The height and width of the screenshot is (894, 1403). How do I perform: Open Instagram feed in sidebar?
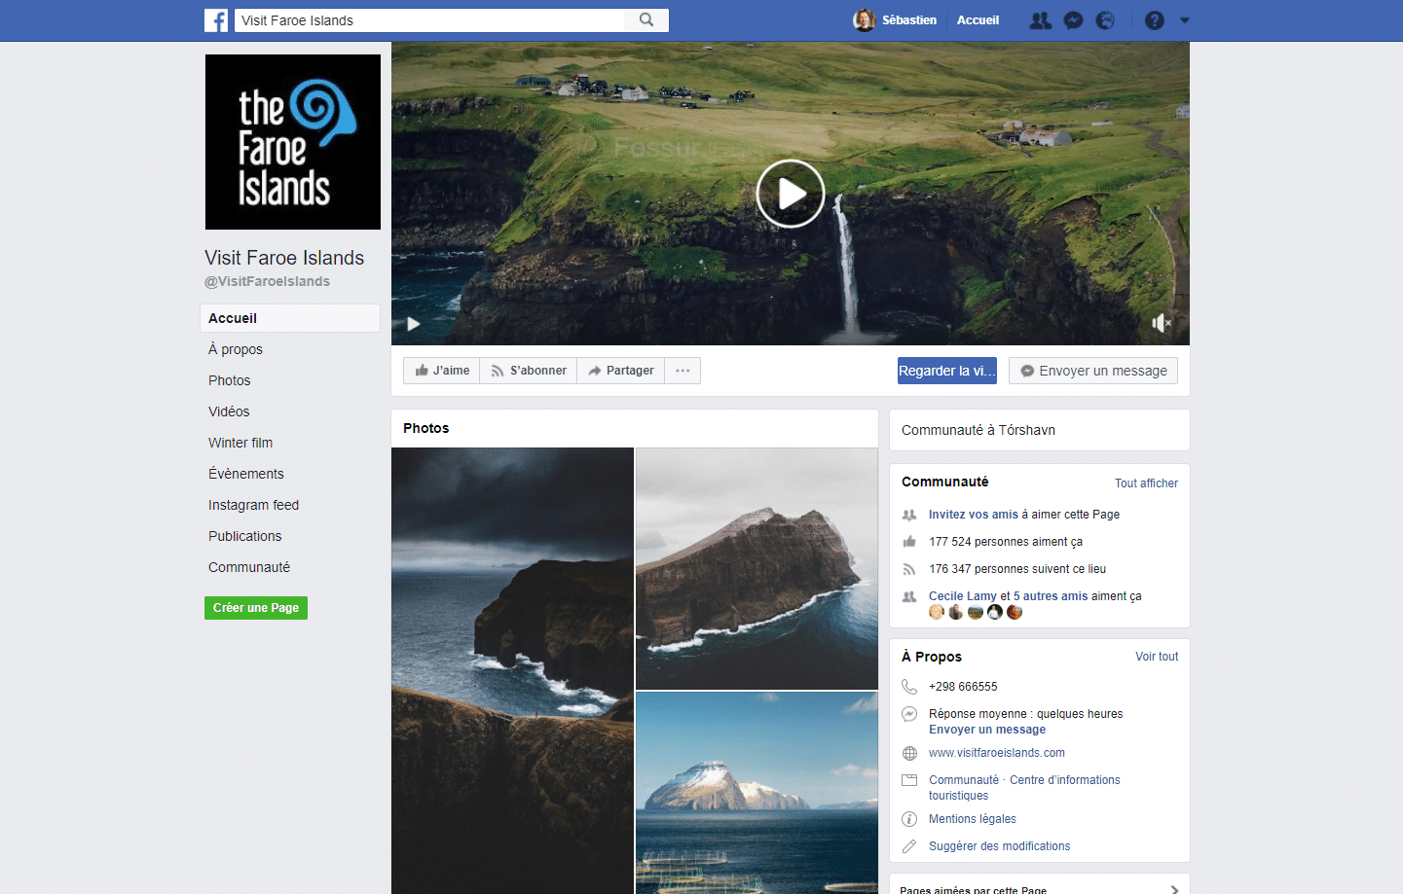(x=253, y=505)
